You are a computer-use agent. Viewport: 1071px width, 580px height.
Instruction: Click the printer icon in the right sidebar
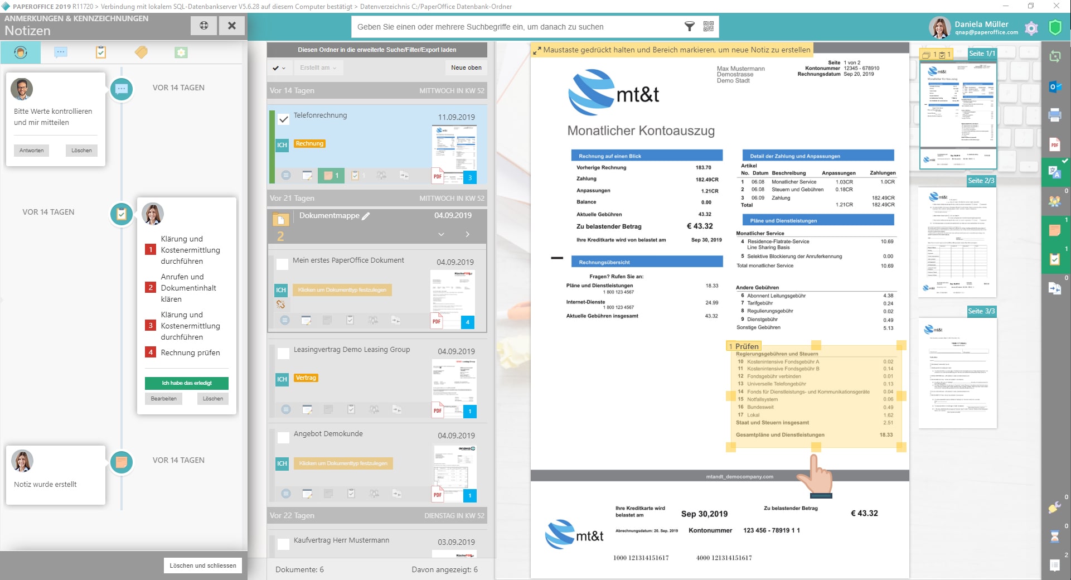click(x=1054, y=115)
